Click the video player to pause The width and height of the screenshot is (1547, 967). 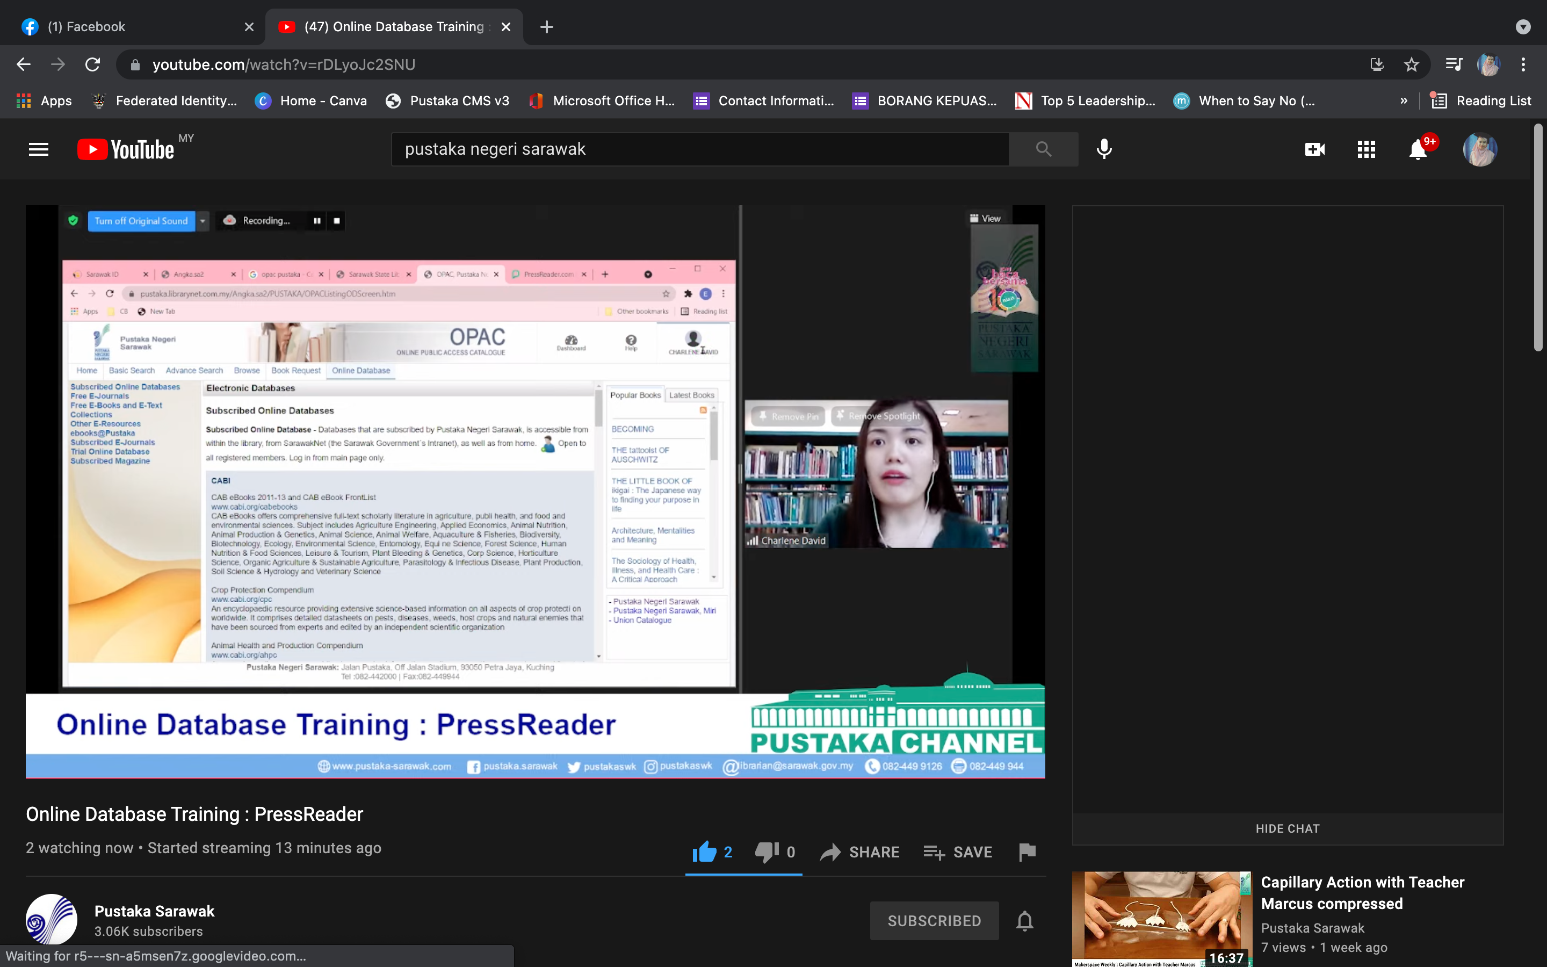(535, 491)
